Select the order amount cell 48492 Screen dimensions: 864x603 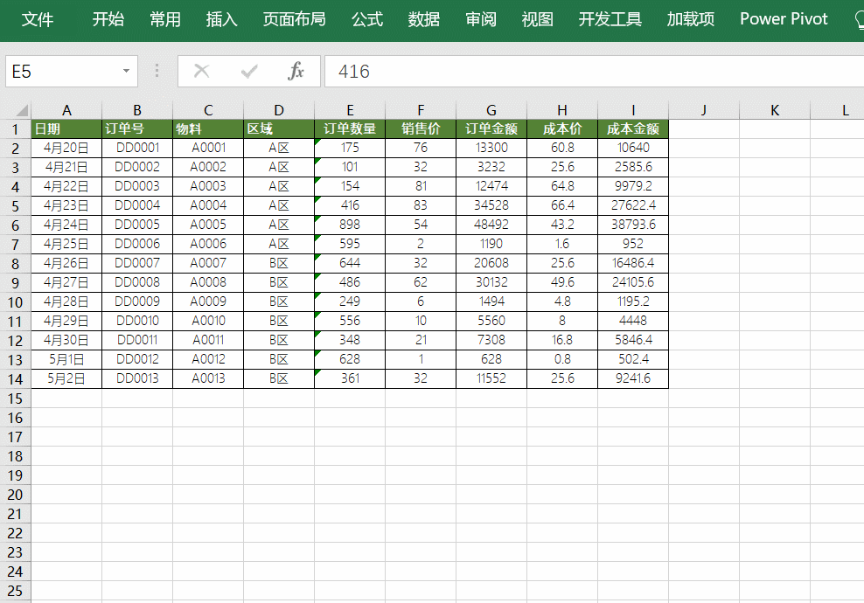coord(491,225)
